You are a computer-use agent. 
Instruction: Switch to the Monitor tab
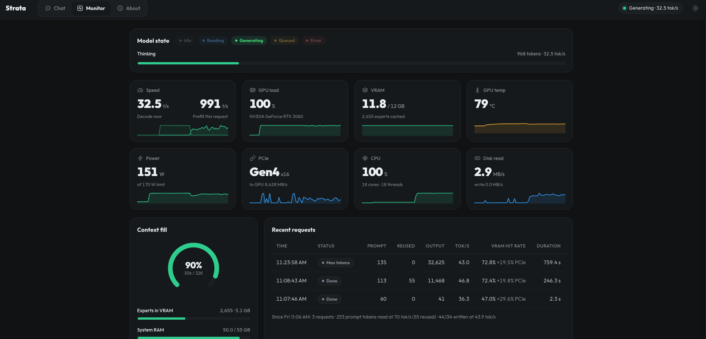pyautogui.click(x=91, y=8)
